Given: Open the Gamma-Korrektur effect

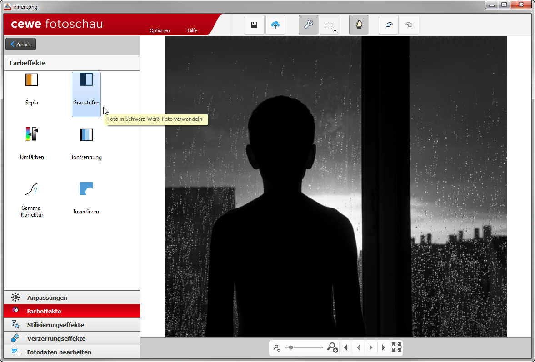Looking at the screenshot, I should click(x=31, y=198).
